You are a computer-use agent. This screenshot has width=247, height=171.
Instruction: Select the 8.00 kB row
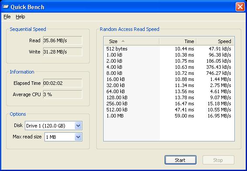169,73
